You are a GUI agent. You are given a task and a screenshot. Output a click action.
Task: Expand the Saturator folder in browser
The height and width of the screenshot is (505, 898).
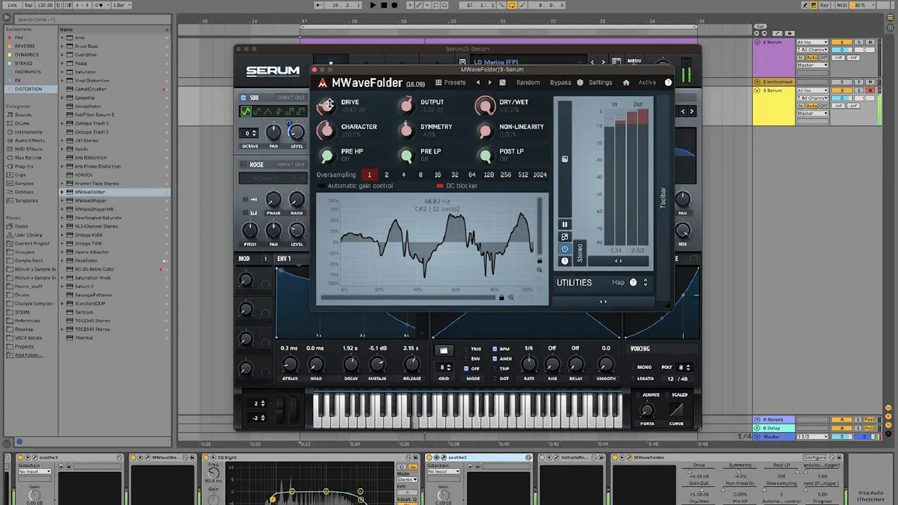click(x=62, y=72)
